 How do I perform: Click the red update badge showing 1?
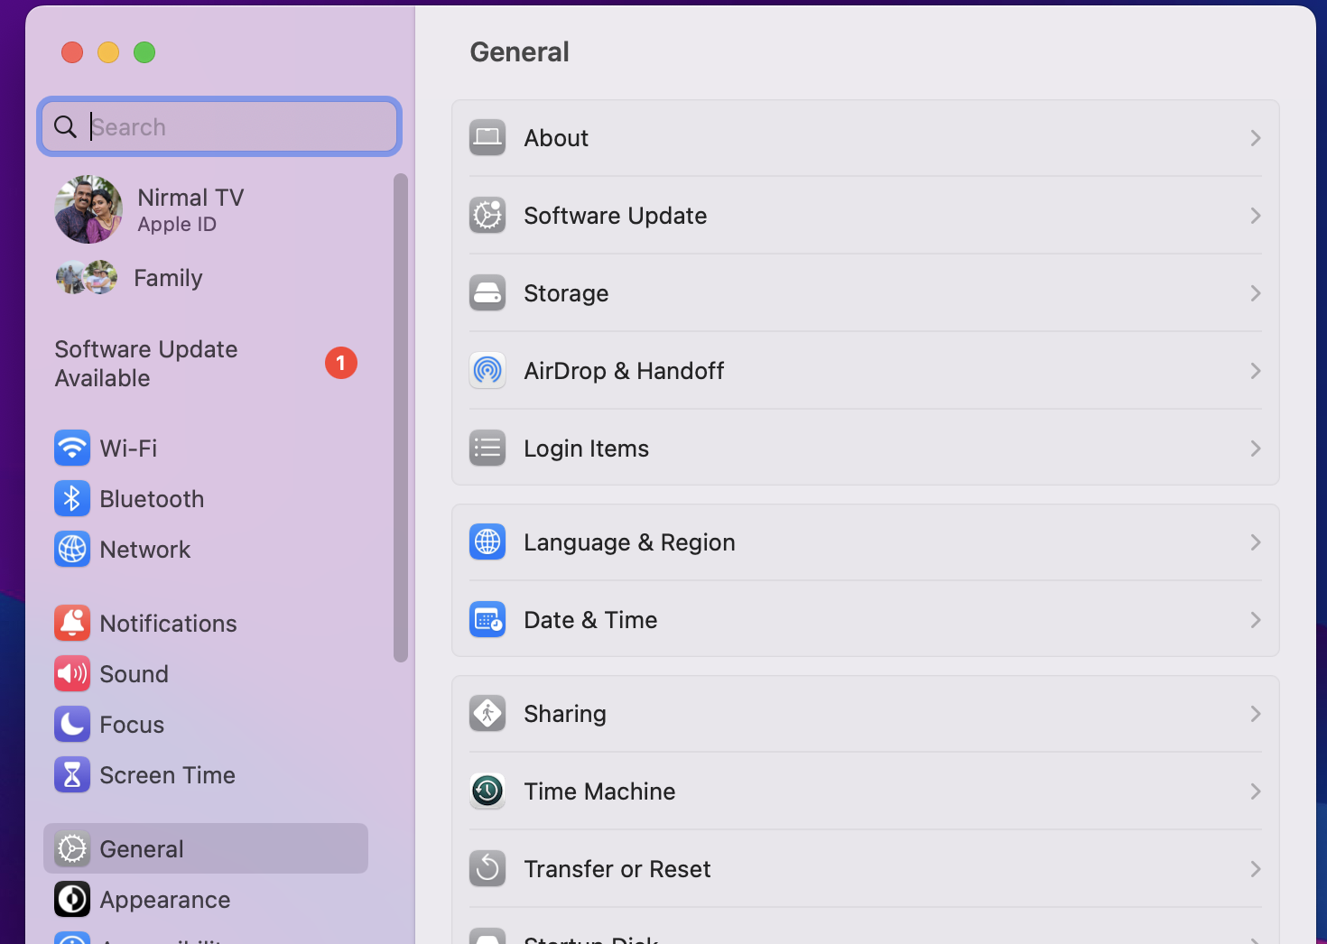click(x=341, y=363)
